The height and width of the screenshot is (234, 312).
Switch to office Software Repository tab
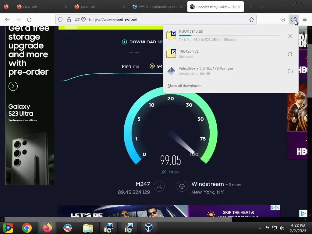[157, 7]
